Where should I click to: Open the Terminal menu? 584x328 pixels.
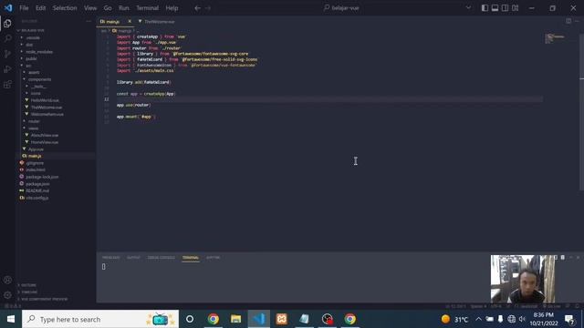147,8
